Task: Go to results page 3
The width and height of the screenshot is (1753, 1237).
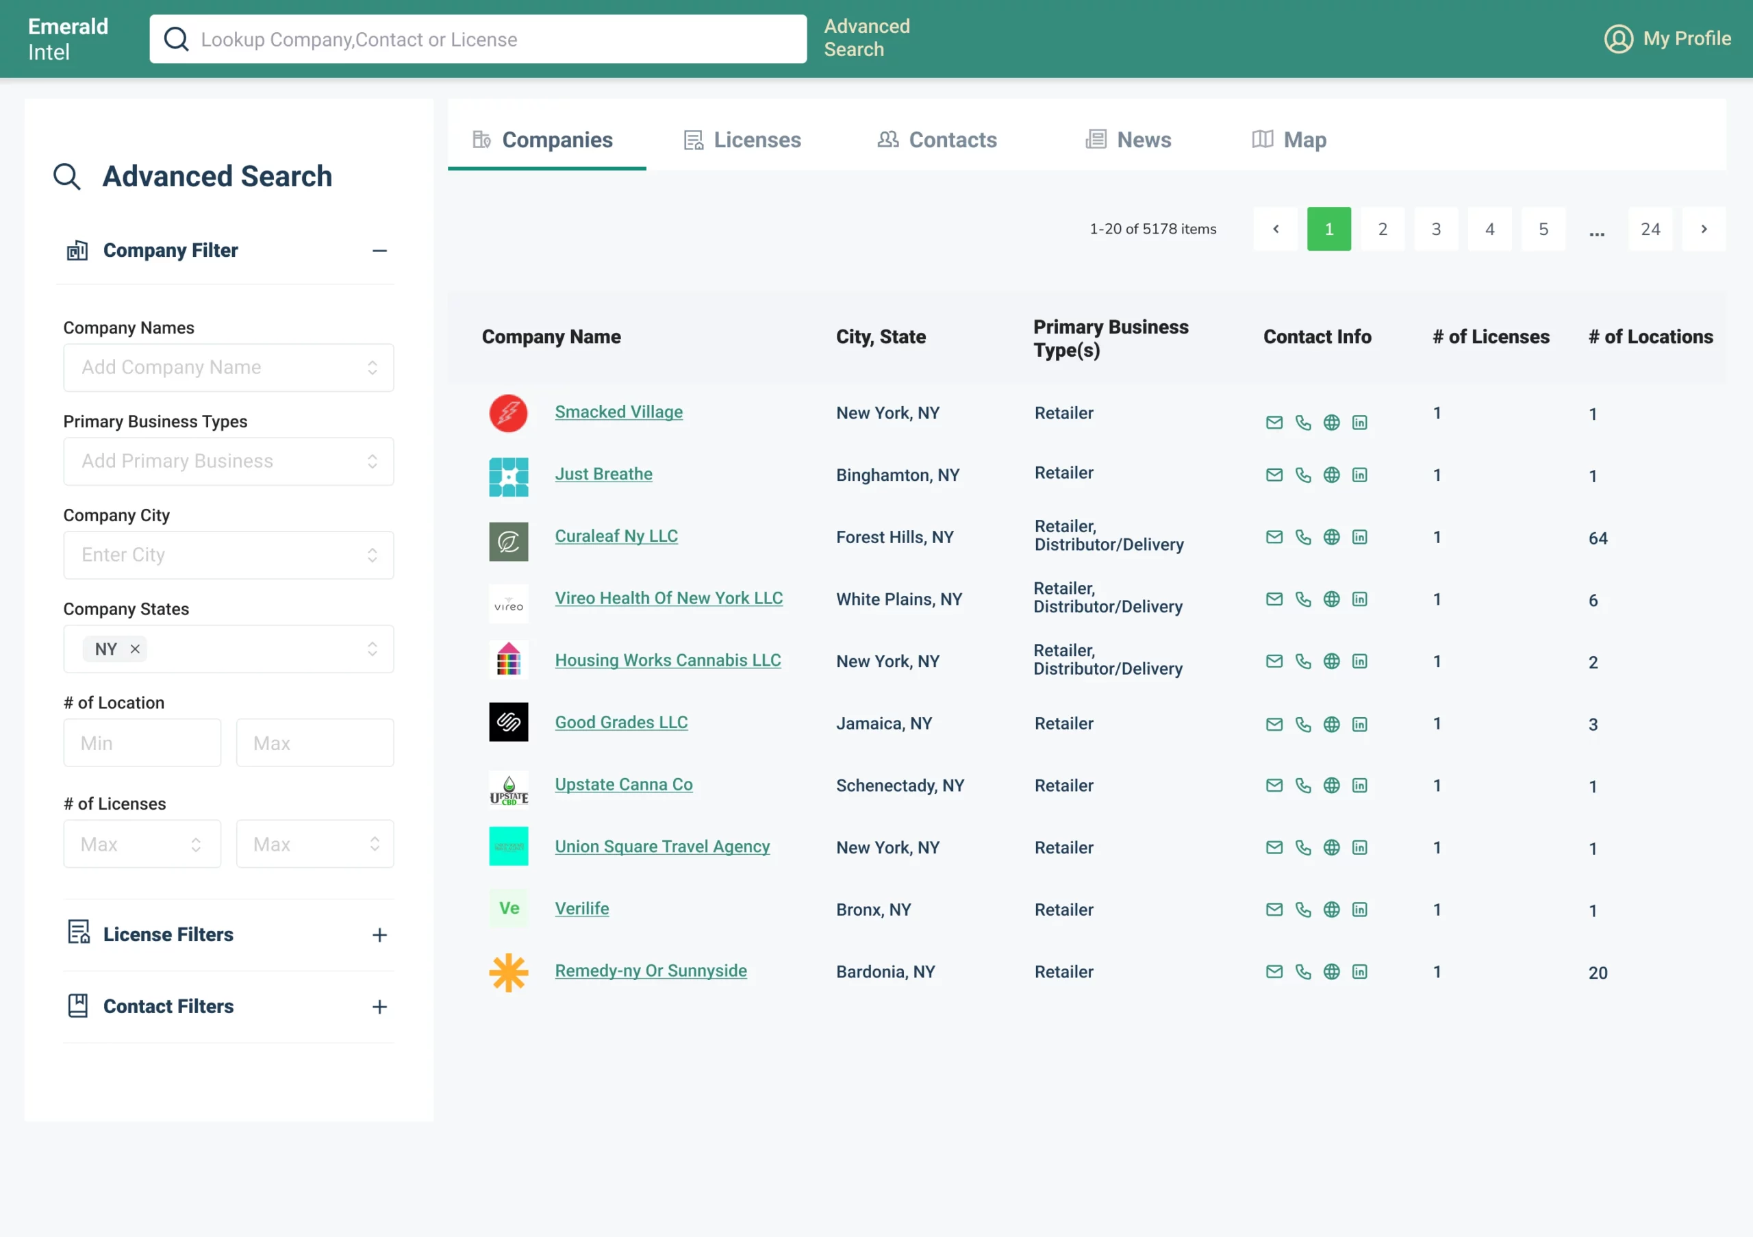Action: coord(1435,229)
